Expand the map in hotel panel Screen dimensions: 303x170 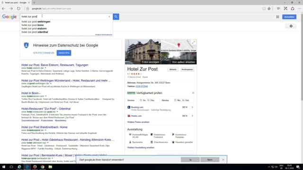pos(194,42)
